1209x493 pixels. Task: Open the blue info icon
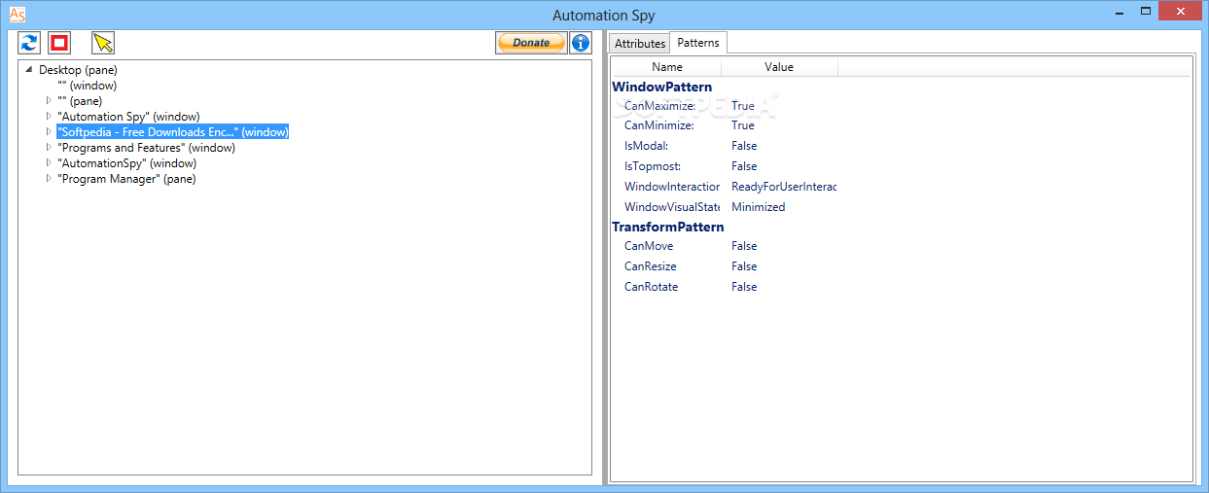pos(580,43)
